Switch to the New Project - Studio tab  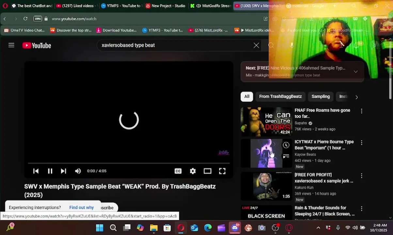click(165, 6)
